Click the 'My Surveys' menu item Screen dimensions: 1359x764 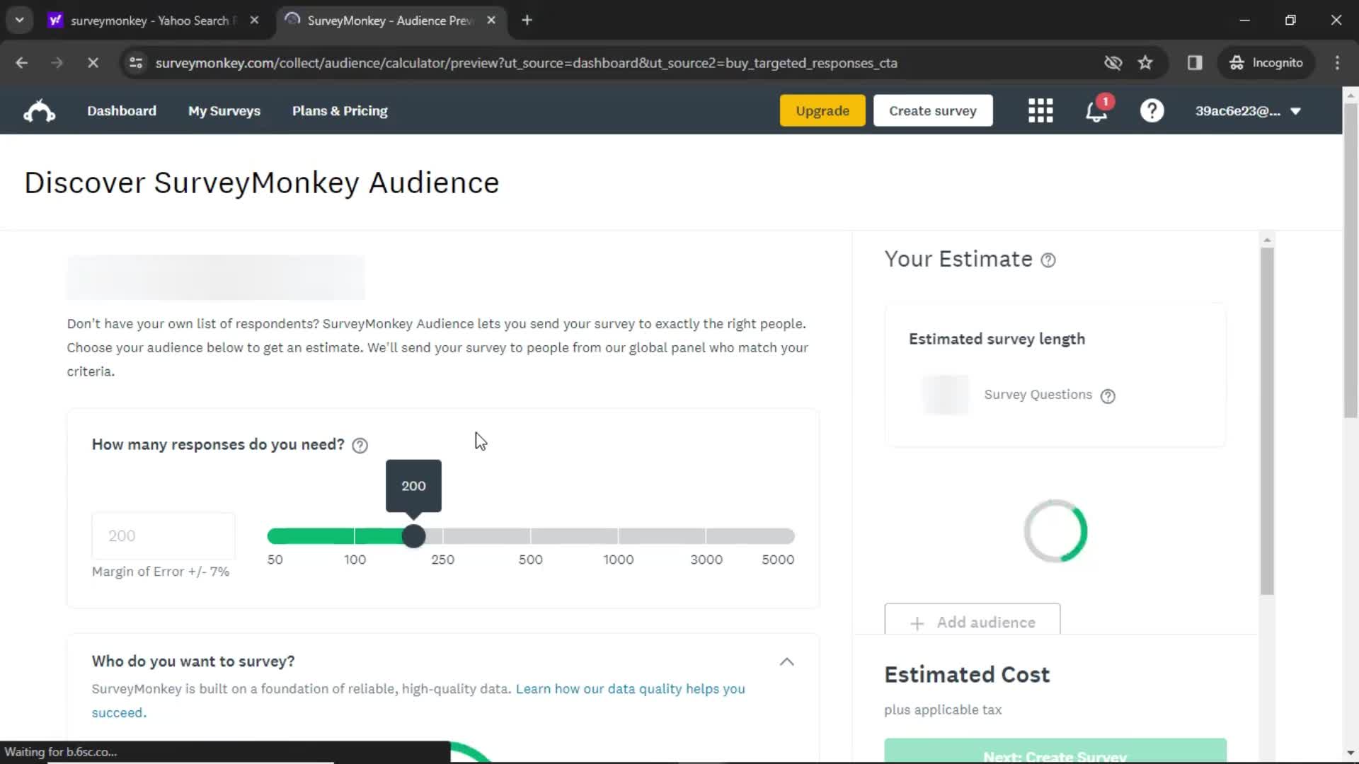[x=224, y=111]
